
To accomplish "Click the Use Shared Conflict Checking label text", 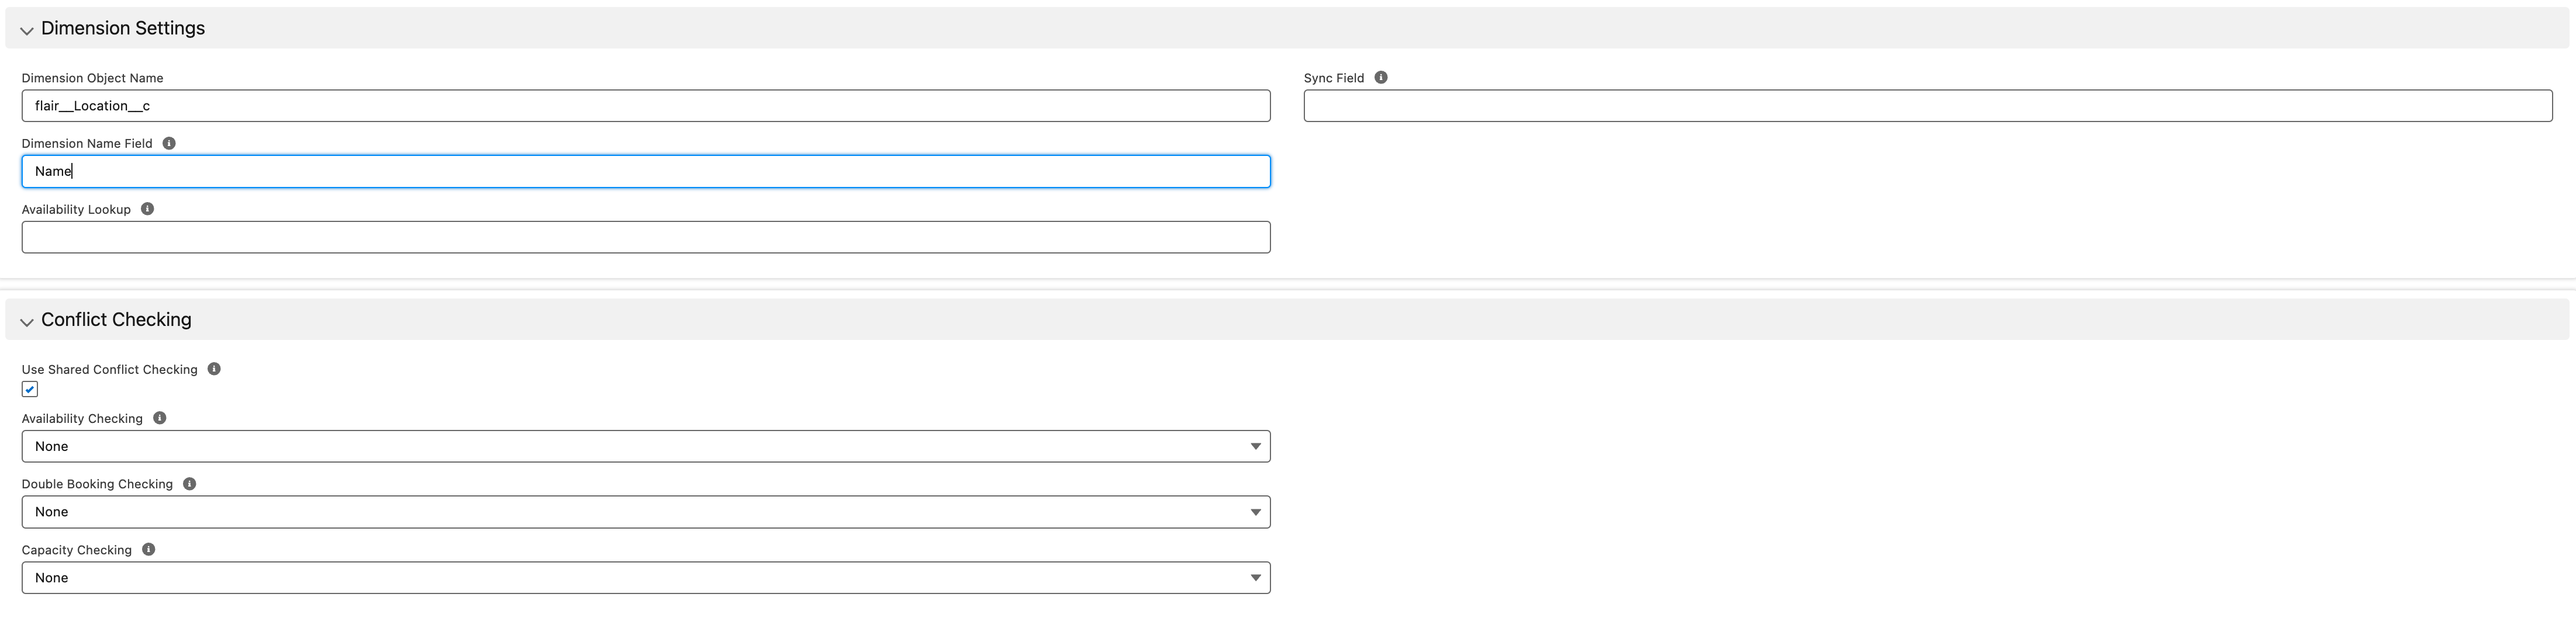I will (x=109, y=369).
